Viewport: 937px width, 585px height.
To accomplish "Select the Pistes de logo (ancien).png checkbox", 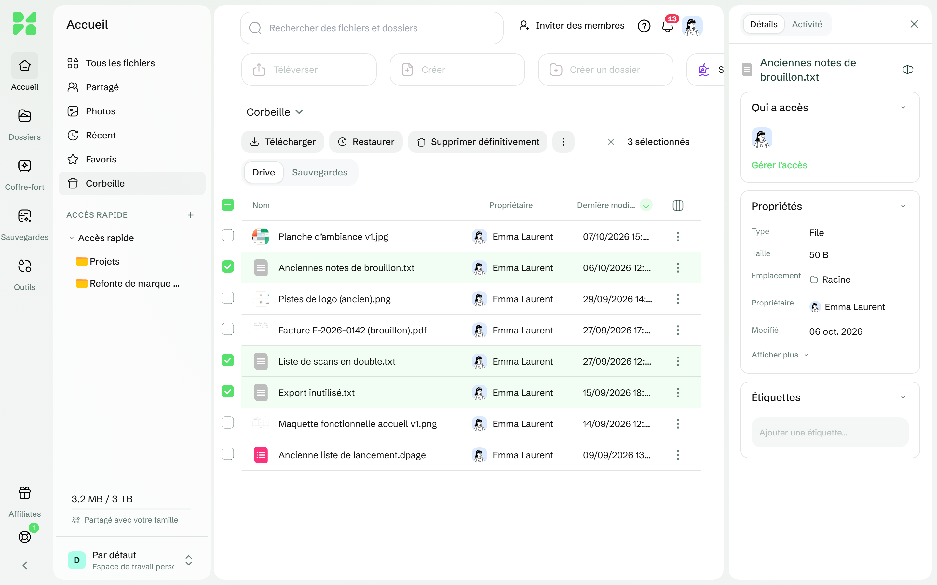I will coord(228,298).
